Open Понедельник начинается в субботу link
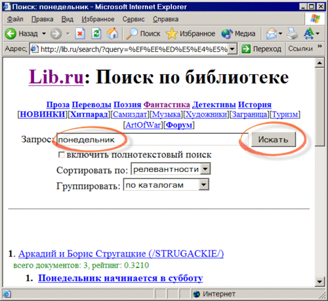 pyautogui.click(x=121, y=278)
